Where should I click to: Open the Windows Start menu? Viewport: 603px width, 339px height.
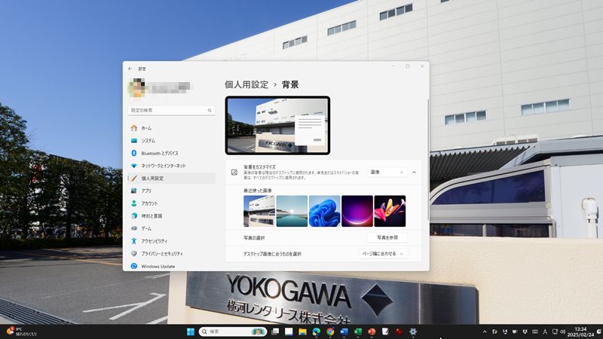[x=191, y=331]
